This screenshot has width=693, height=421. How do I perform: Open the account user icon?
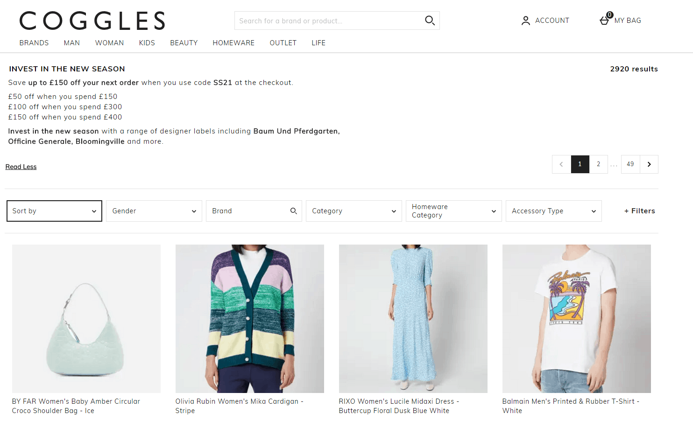[526, 21]
